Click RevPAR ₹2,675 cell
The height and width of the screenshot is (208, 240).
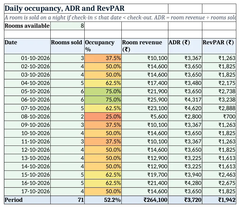click(x=219, y=183)
